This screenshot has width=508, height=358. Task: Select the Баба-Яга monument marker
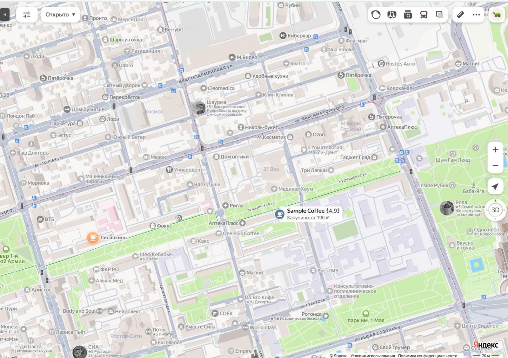(473, 185)
